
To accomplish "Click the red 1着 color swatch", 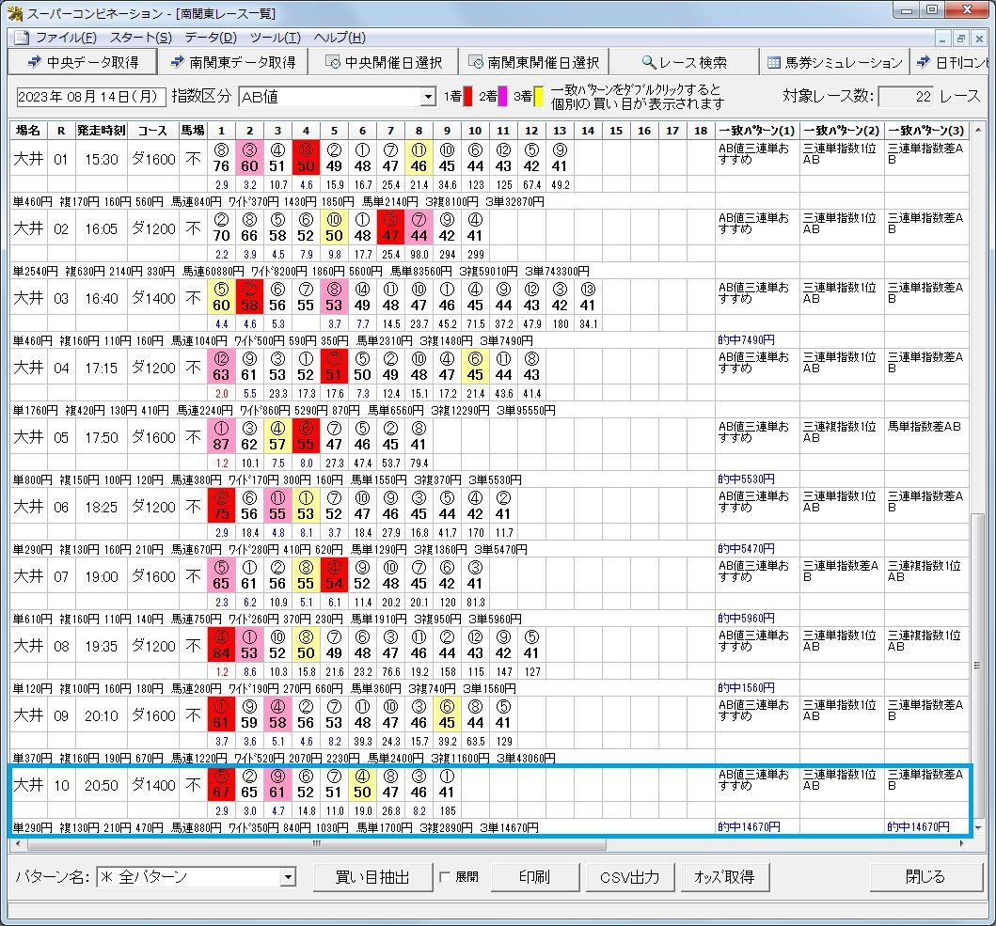I will [x=468, y=97].
